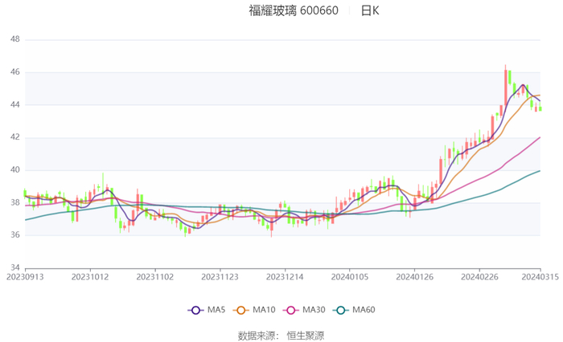Click the tallest red candlestick near 46
Screen dimensions: 563x342
[506, 88]
